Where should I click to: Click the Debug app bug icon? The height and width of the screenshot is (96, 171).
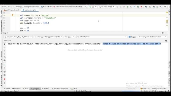tap(127, 7)
